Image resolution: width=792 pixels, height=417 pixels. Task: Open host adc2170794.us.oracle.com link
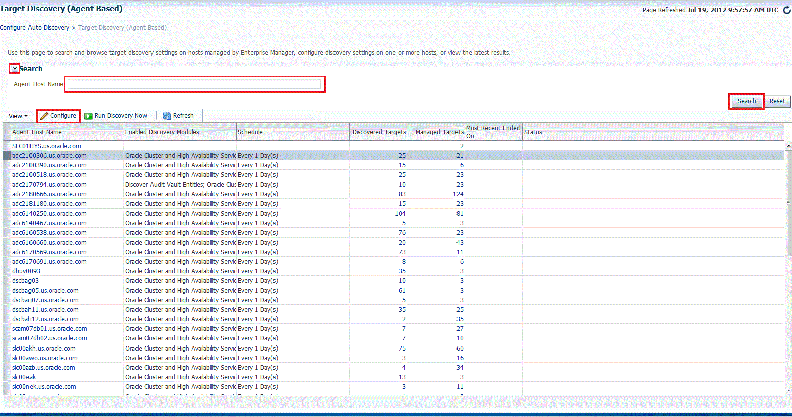[x=49, y=185]
